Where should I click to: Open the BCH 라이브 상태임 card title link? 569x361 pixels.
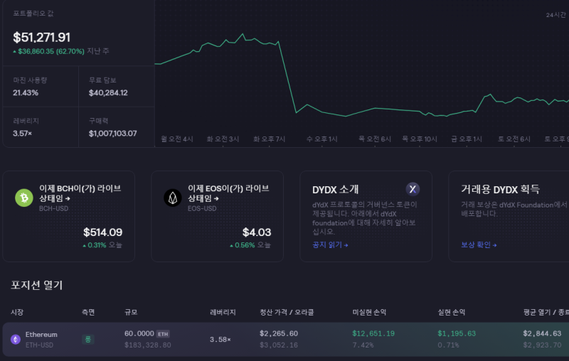click(x=80, y=193)
